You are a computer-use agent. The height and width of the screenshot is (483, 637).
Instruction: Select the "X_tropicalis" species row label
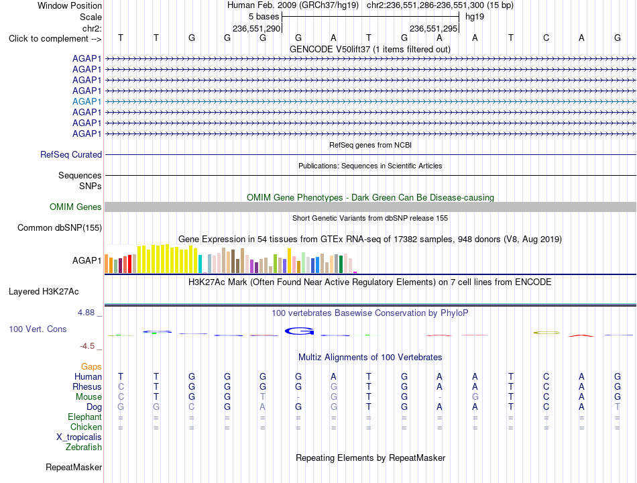pyautogui.click(x=79, y=437)
